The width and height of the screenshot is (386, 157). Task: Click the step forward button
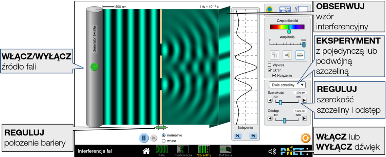click(153, 138)
